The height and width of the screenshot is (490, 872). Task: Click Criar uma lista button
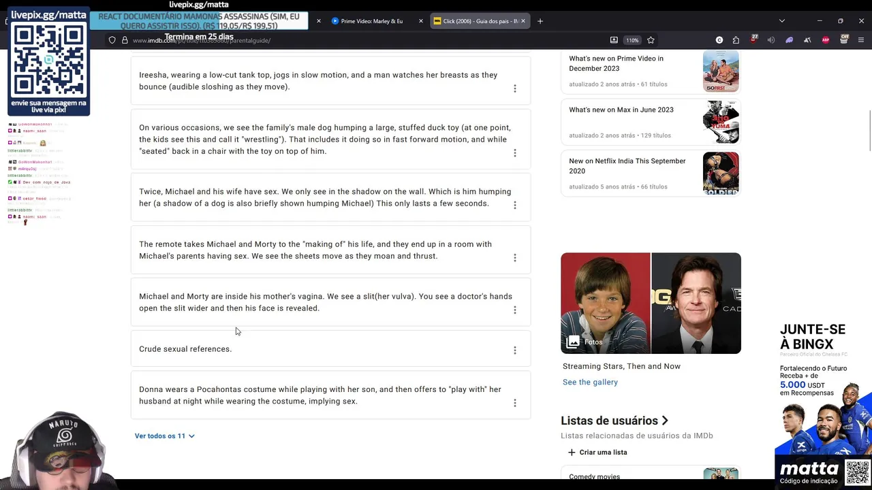tap(597, 453)
